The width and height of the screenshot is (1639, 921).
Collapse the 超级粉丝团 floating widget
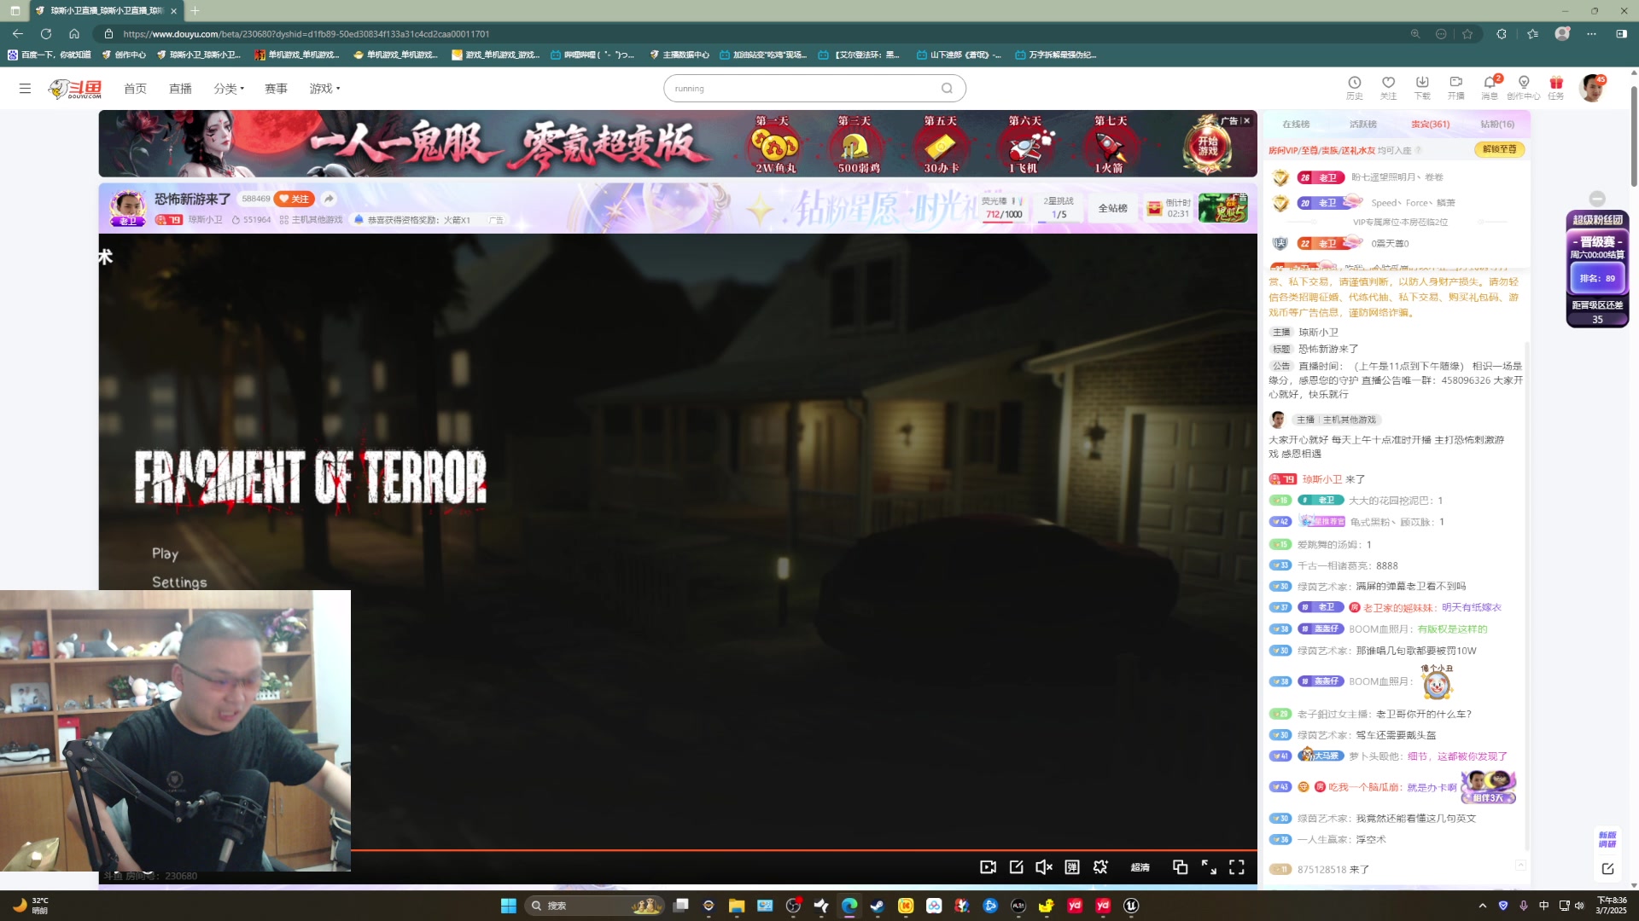click(1597, 198)
